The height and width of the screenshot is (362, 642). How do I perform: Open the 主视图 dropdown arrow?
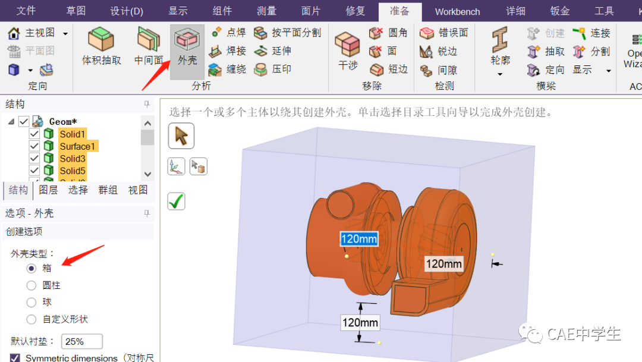tap(65, 33)
